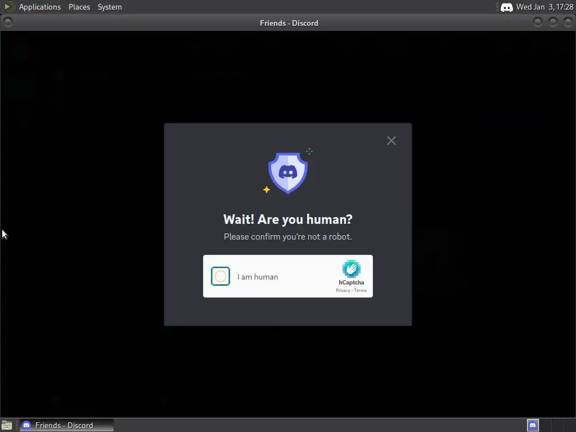Viewport: 576px width, 432px height.
Task: Select the Friends - Discord taskbar button
Action: click(x=66, y=425)
